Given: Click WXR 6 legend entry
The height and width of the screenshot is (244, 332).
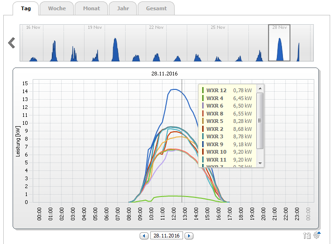Looking at the screenshot, I should pyautogui.click(x=227, y=106).
